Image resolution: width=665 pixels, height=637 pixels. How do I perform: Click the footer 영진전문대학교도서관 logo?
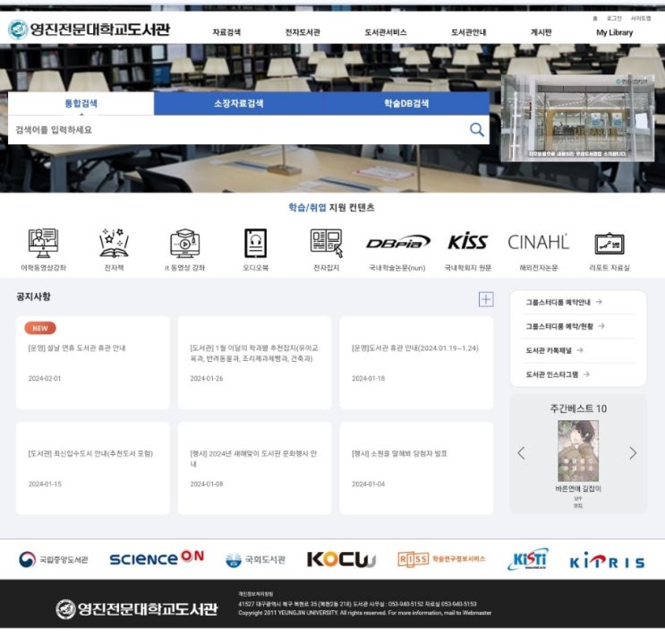click(x=137, y=609)
